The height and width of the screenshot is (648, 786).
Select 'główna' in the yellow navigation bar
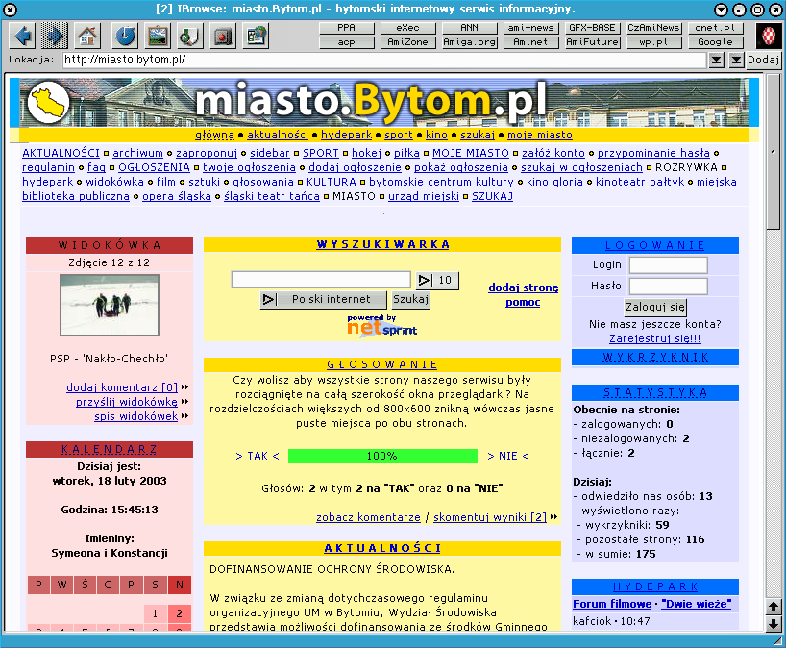click(x=214, y=135)
